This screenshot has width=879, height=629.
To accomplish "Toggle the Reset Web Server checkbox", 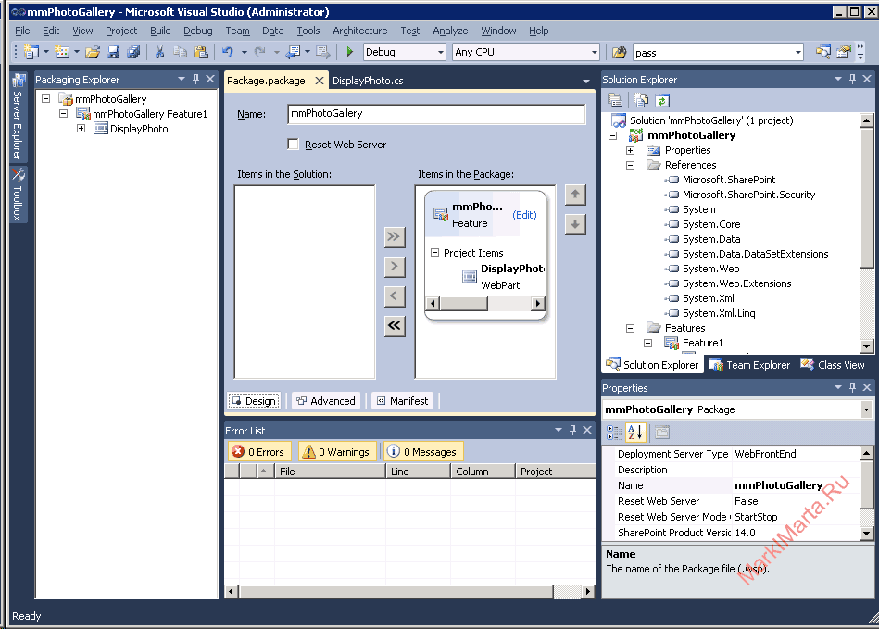I will [x=293, y=145].
